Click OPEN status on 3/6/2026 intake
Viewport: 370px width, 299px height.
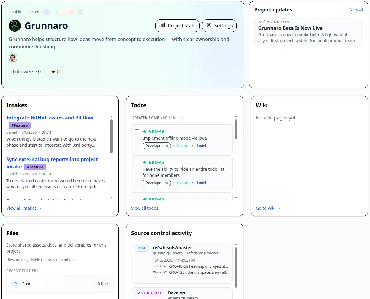[x=46, y=132]
